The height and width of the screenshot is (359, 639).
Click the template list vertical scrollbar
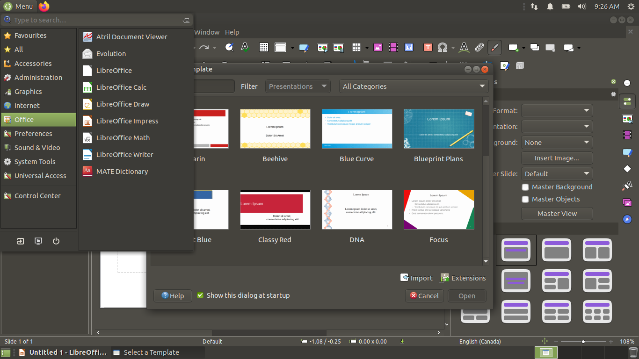click(x=486, y=181)
